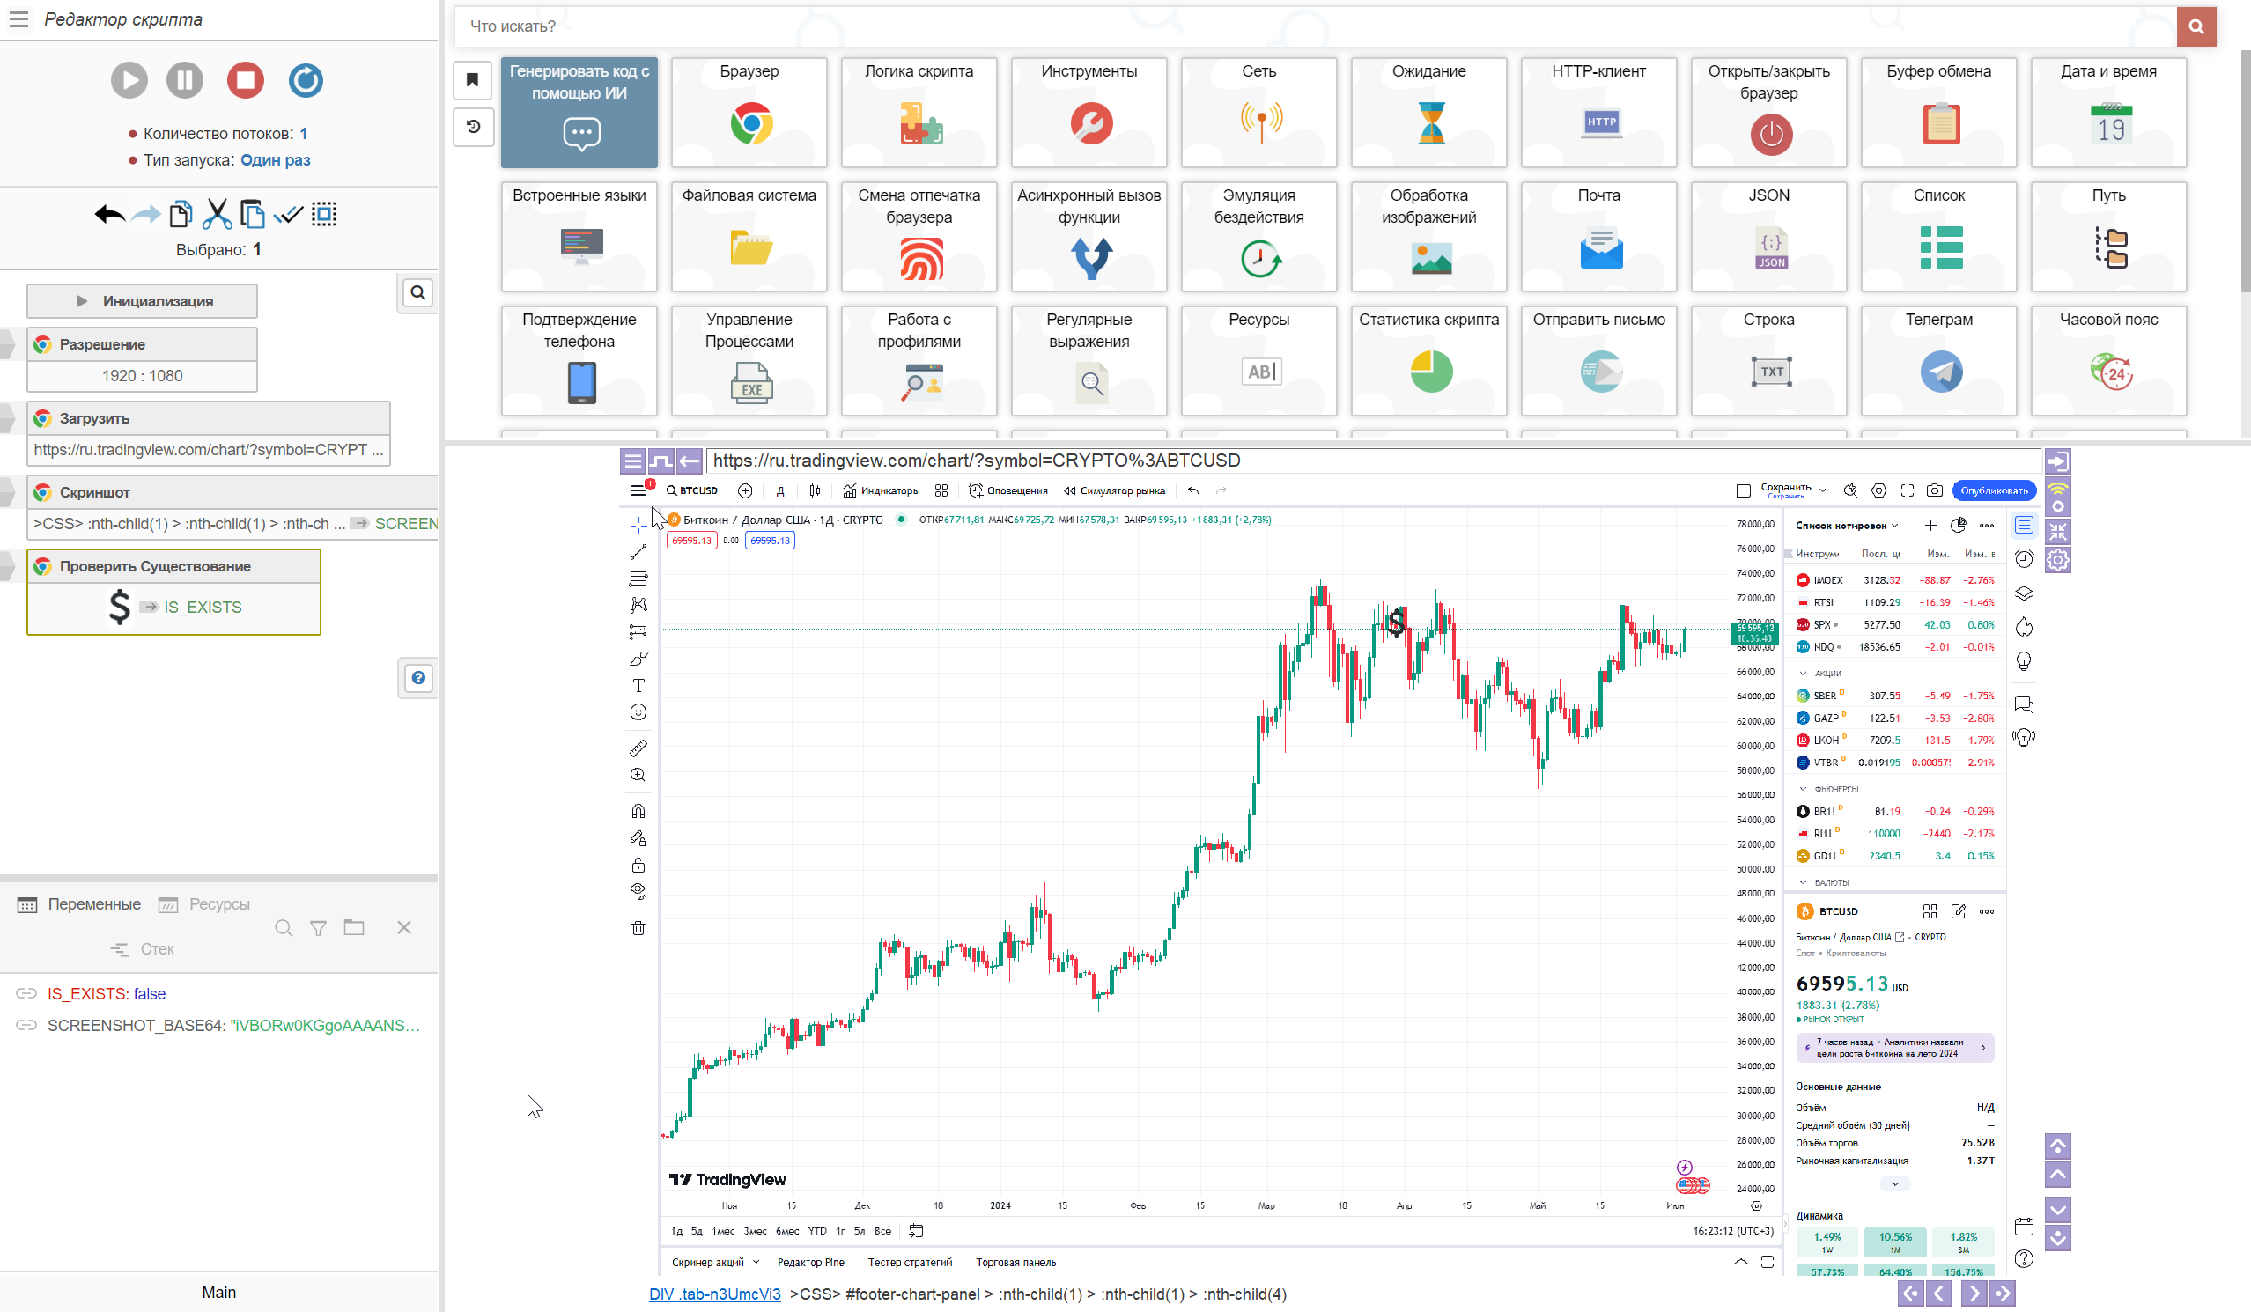The height and width of the screenshot is (1312, 2251).
Task: Click the filter variables funnel icon
Action: tap(318, 929)
